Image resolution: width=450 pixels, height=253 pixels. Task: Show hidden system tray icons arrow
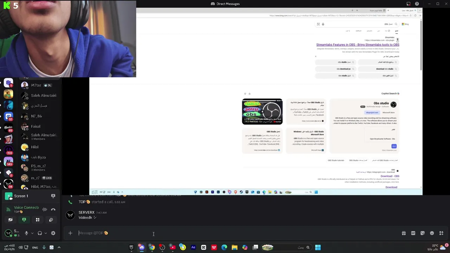point(59,247)
